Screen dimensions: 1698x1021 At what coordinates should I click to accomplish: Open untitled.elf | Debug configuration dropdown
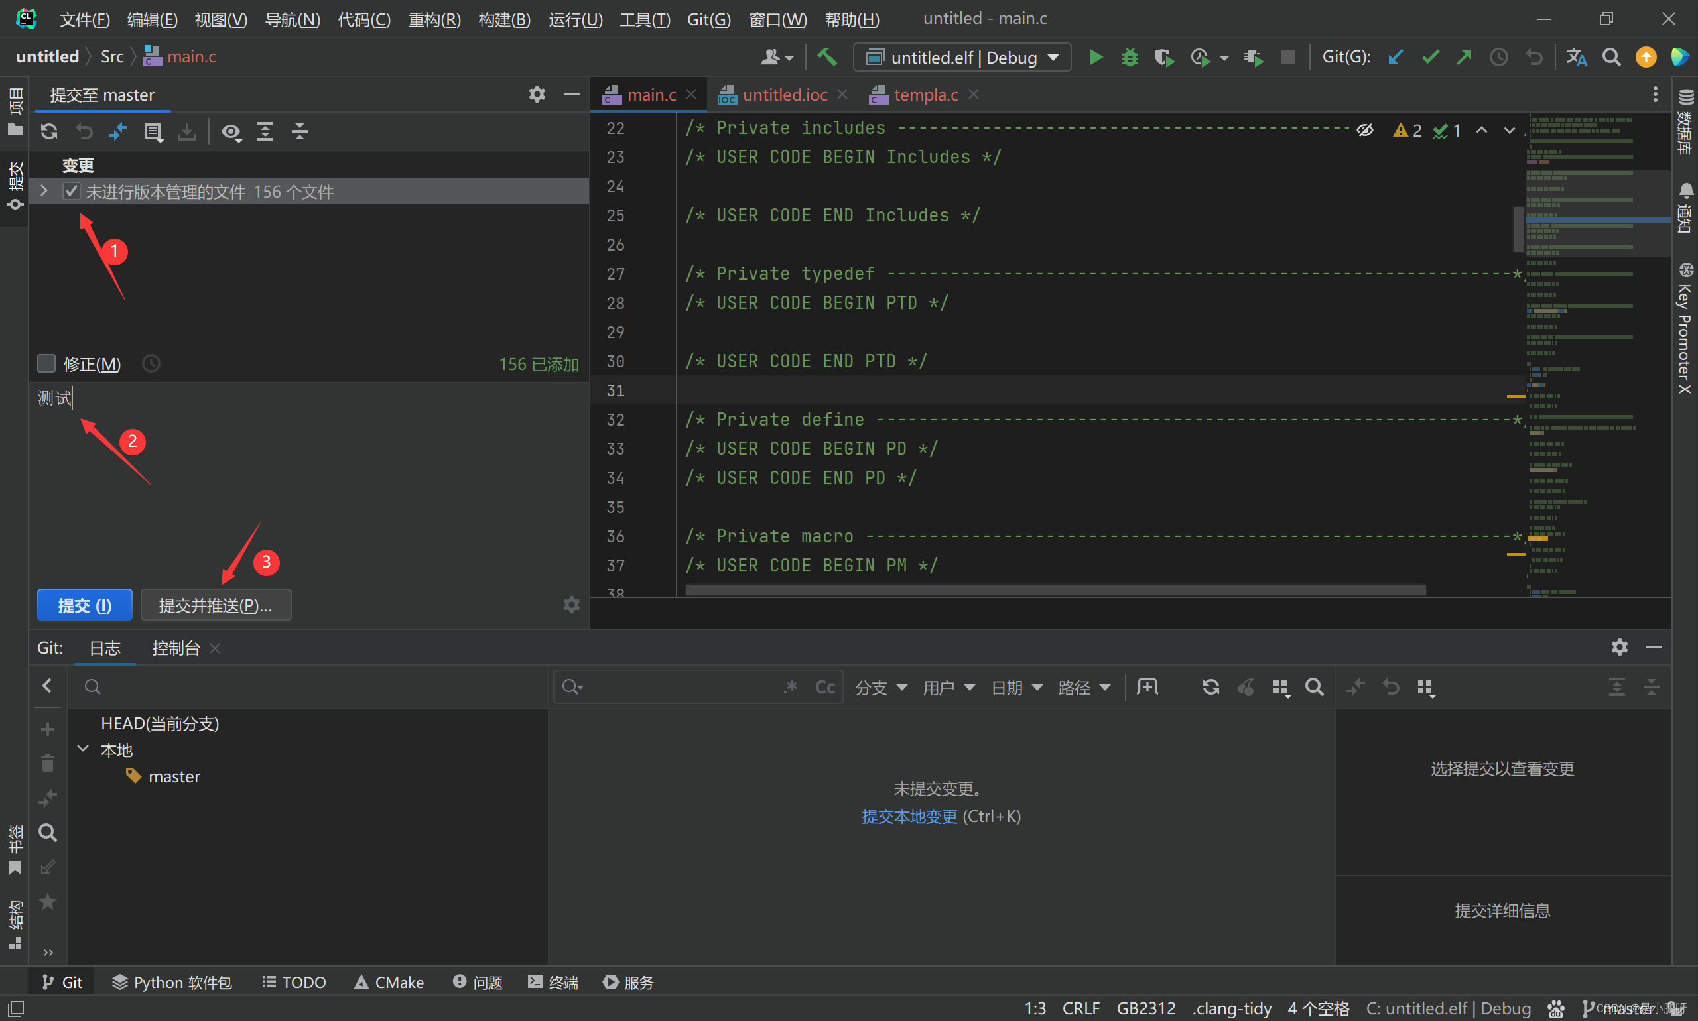tap(962, 57)
